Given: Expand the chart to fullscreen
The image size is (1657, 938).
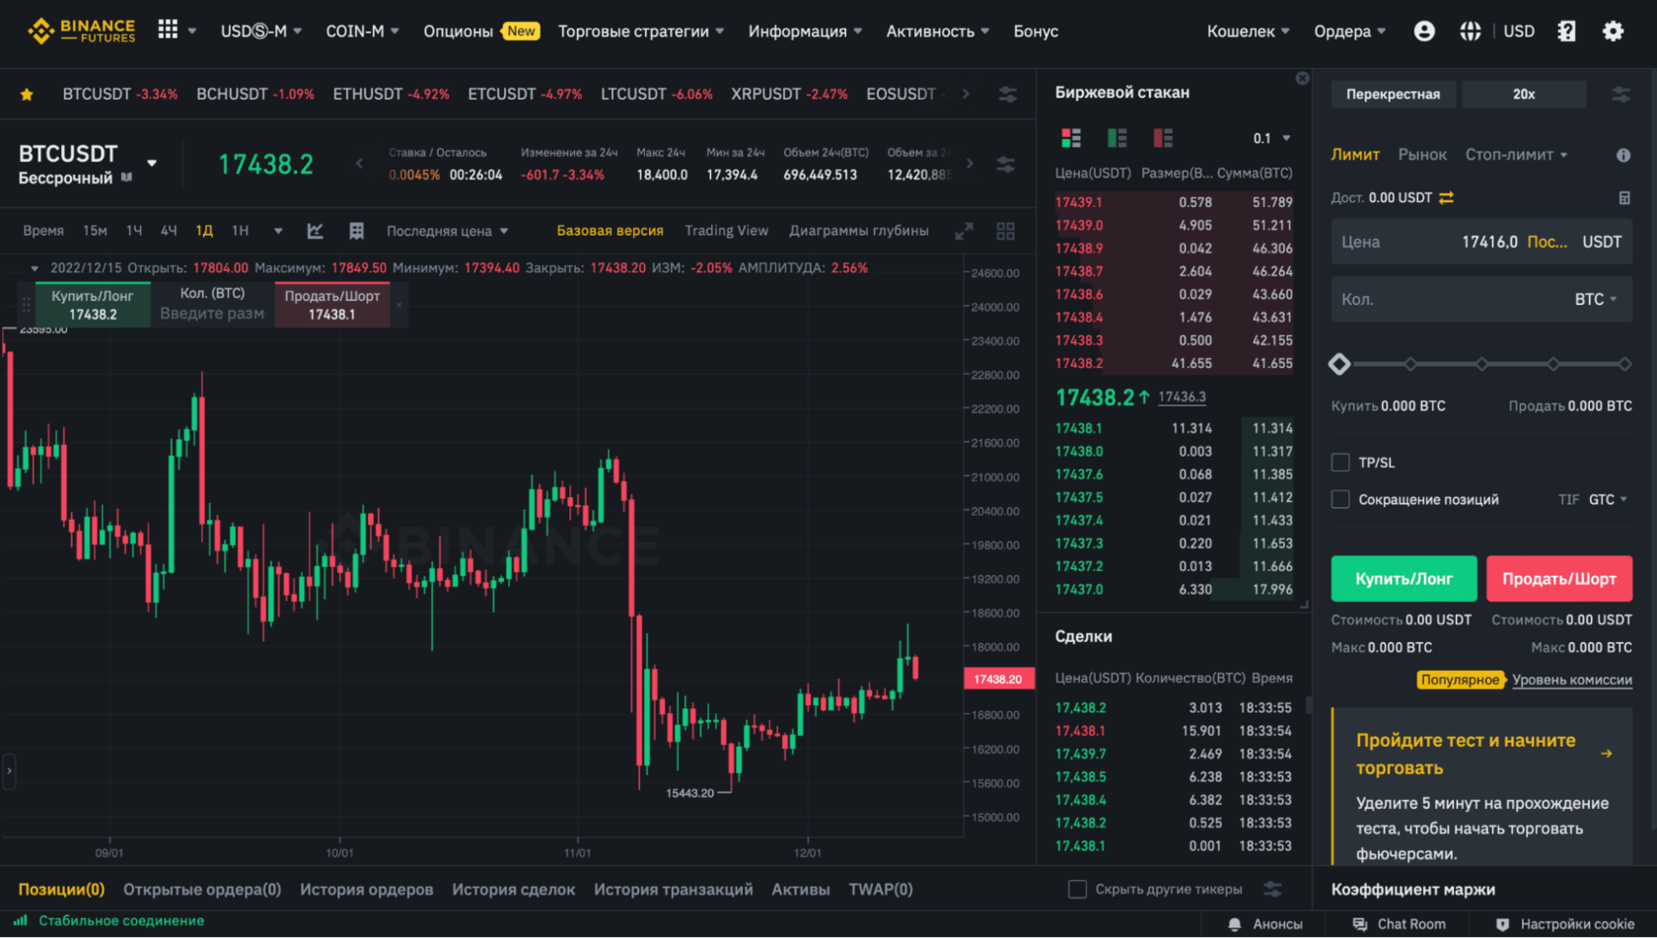Looking at the screenshot, I should [x=965, y=231].
